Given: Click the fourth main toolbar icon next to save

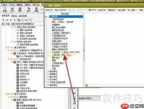Looking at the screenshot, I should 29,10.
